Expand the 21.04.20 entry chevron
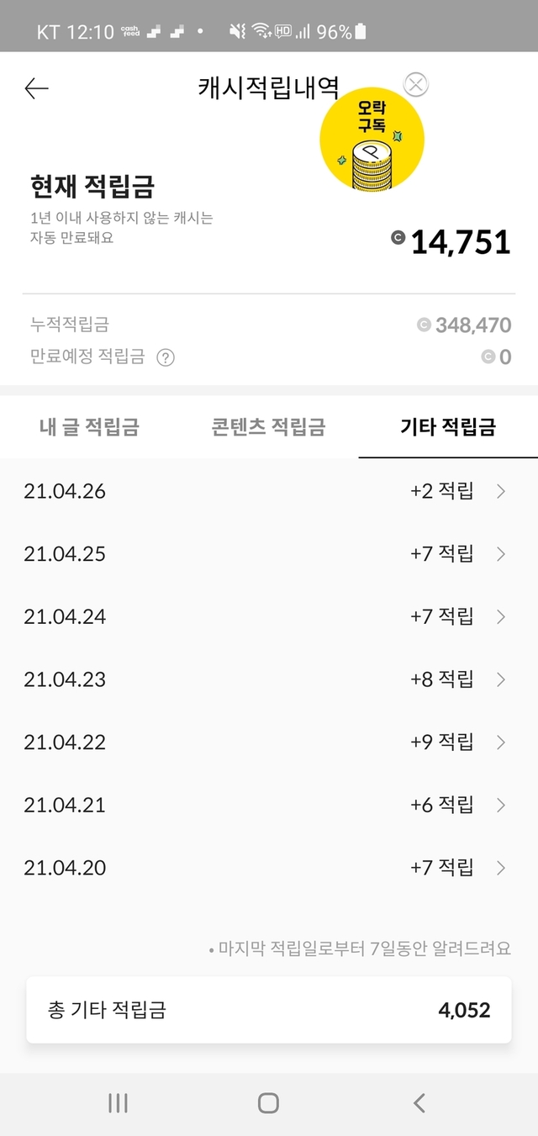Viewport: 538px width, 1136px height. click(501, 868)
